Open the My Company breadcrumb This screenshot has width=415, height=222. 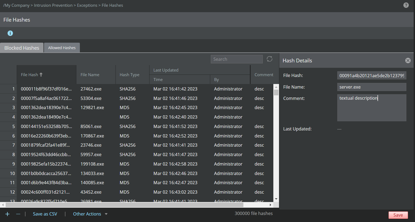coord(16,5)
